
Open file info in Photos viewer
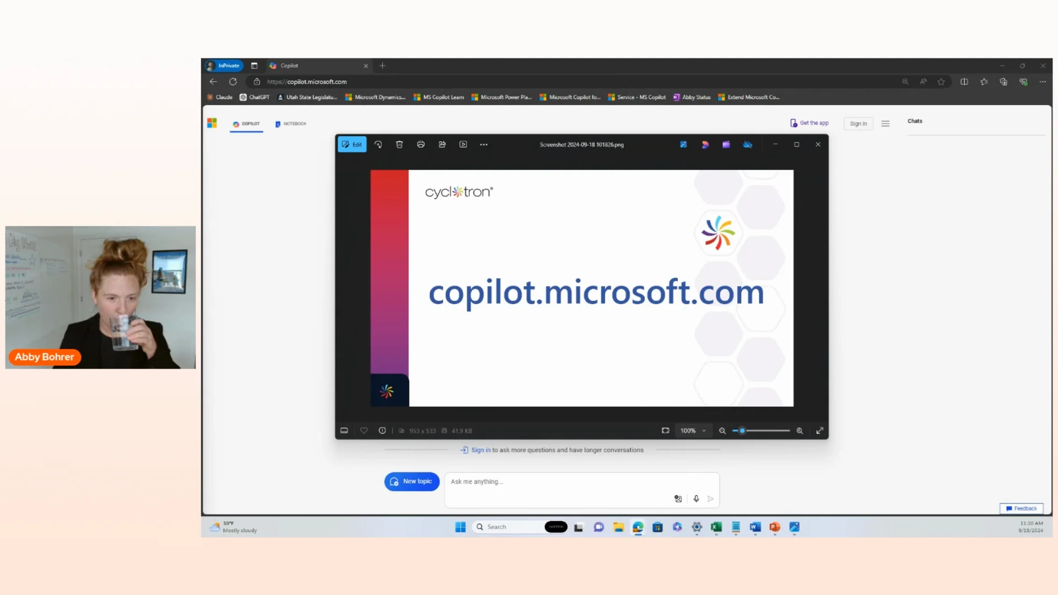[382, 431]
